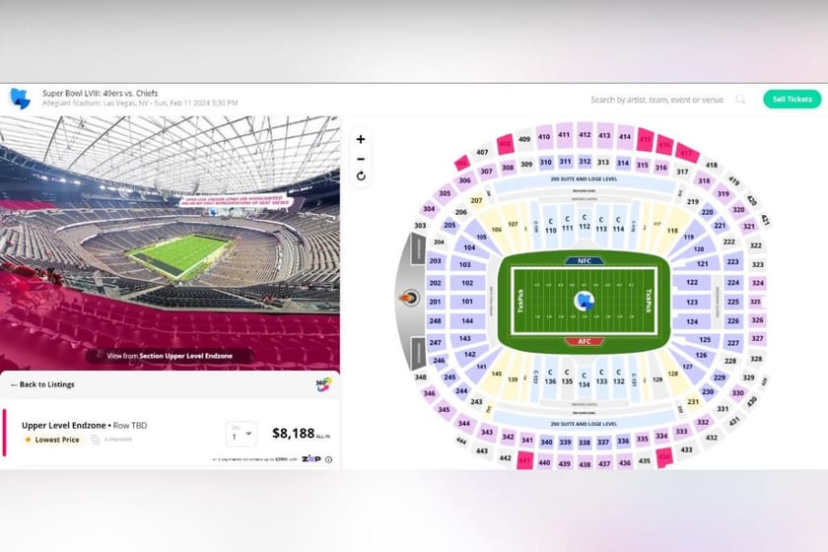828x552 pixels.
Task: Open the 360 degree view icon
Action: (323, 384)
